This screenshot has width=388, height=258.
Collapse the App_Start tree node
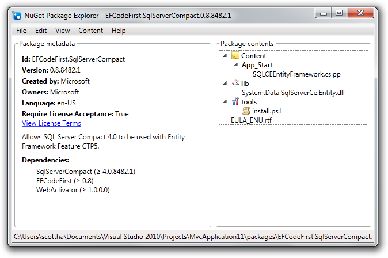pyautogui.click(x=236, y=65)
